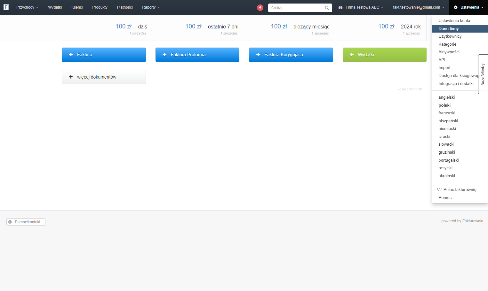This screenshot has width=488, height=291.
Task: Open Wydatki in the top navigation
Action: pyautogui.click(x=55, y=7)
